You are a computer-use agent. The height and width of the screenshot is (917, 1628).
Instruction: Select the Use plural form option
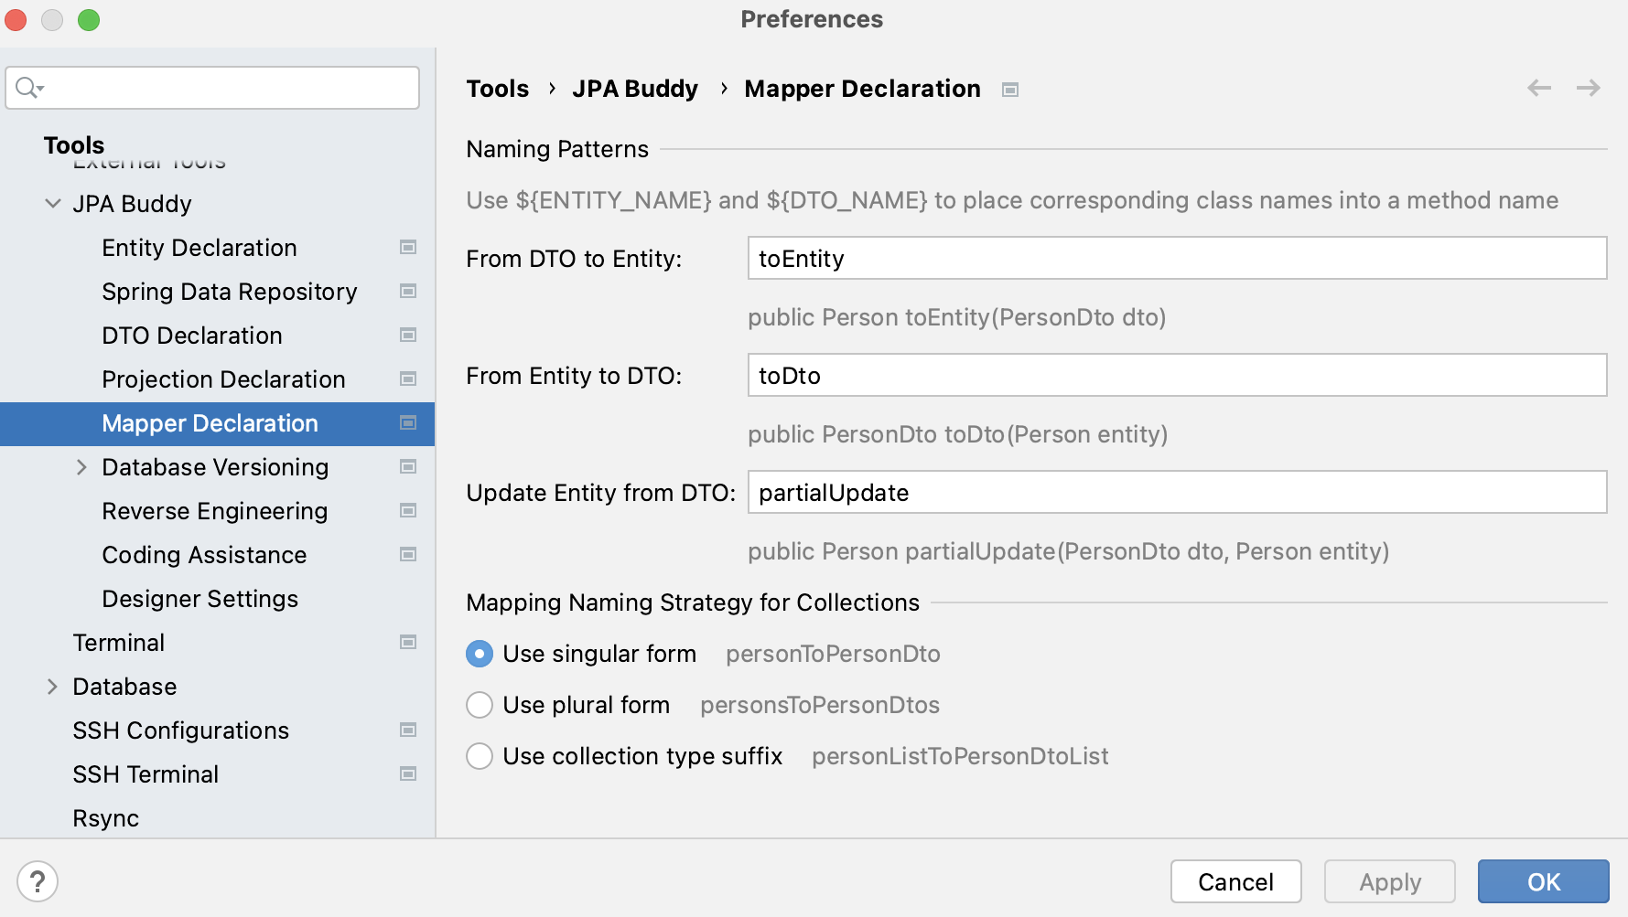point(480,705)
